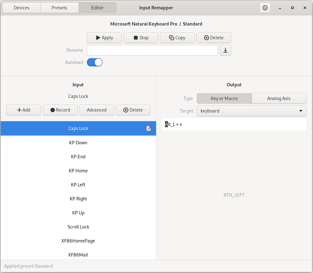This screenshot has height=273, width=313.
Task: Copy the Standard preset
Action: click(x=177, y=38)
